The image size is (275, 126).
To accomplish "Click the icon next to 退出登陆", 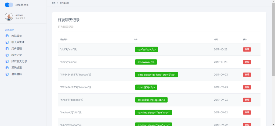I will pyautogui.click(x=7, y=74).
